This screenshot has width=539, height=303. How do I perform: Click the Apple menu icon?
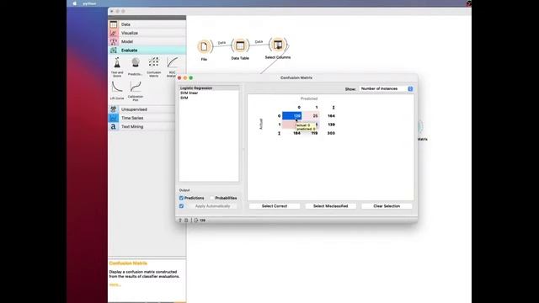tap(75, 3)
